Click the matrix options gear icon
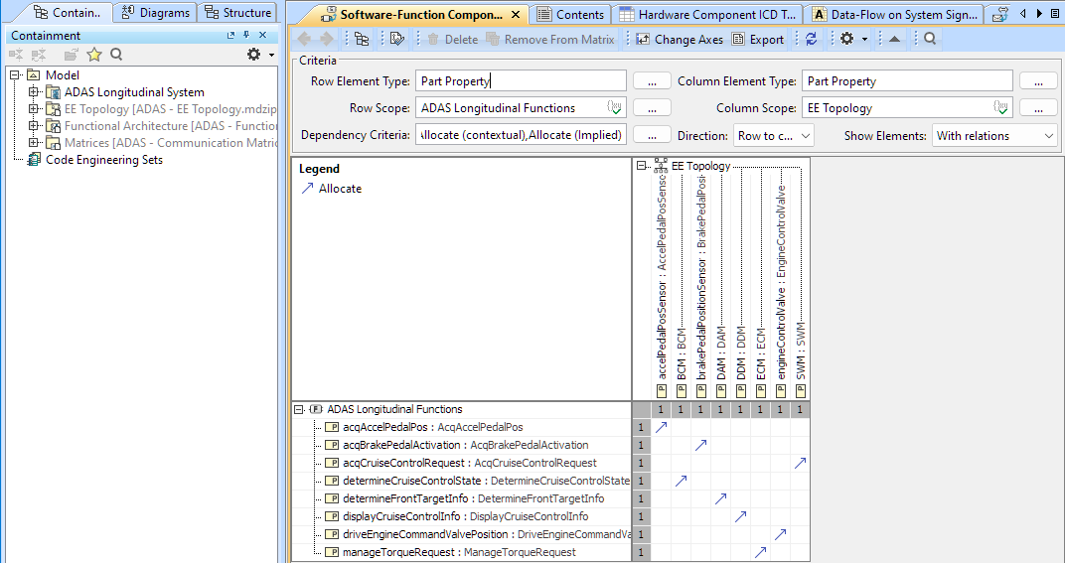This screenshot has width=1065, height=563. point(846,39)
